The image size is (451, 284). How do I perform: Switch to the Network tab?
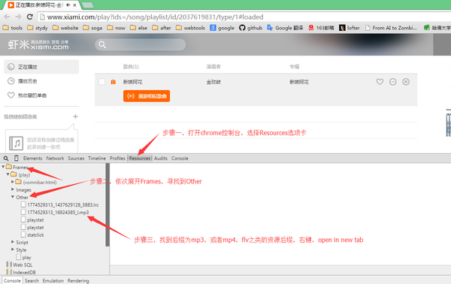point(55,159)
